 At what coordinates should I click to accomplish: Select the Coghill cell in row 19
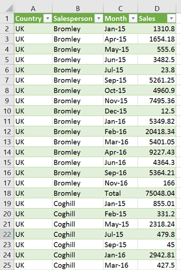[78, 204]
